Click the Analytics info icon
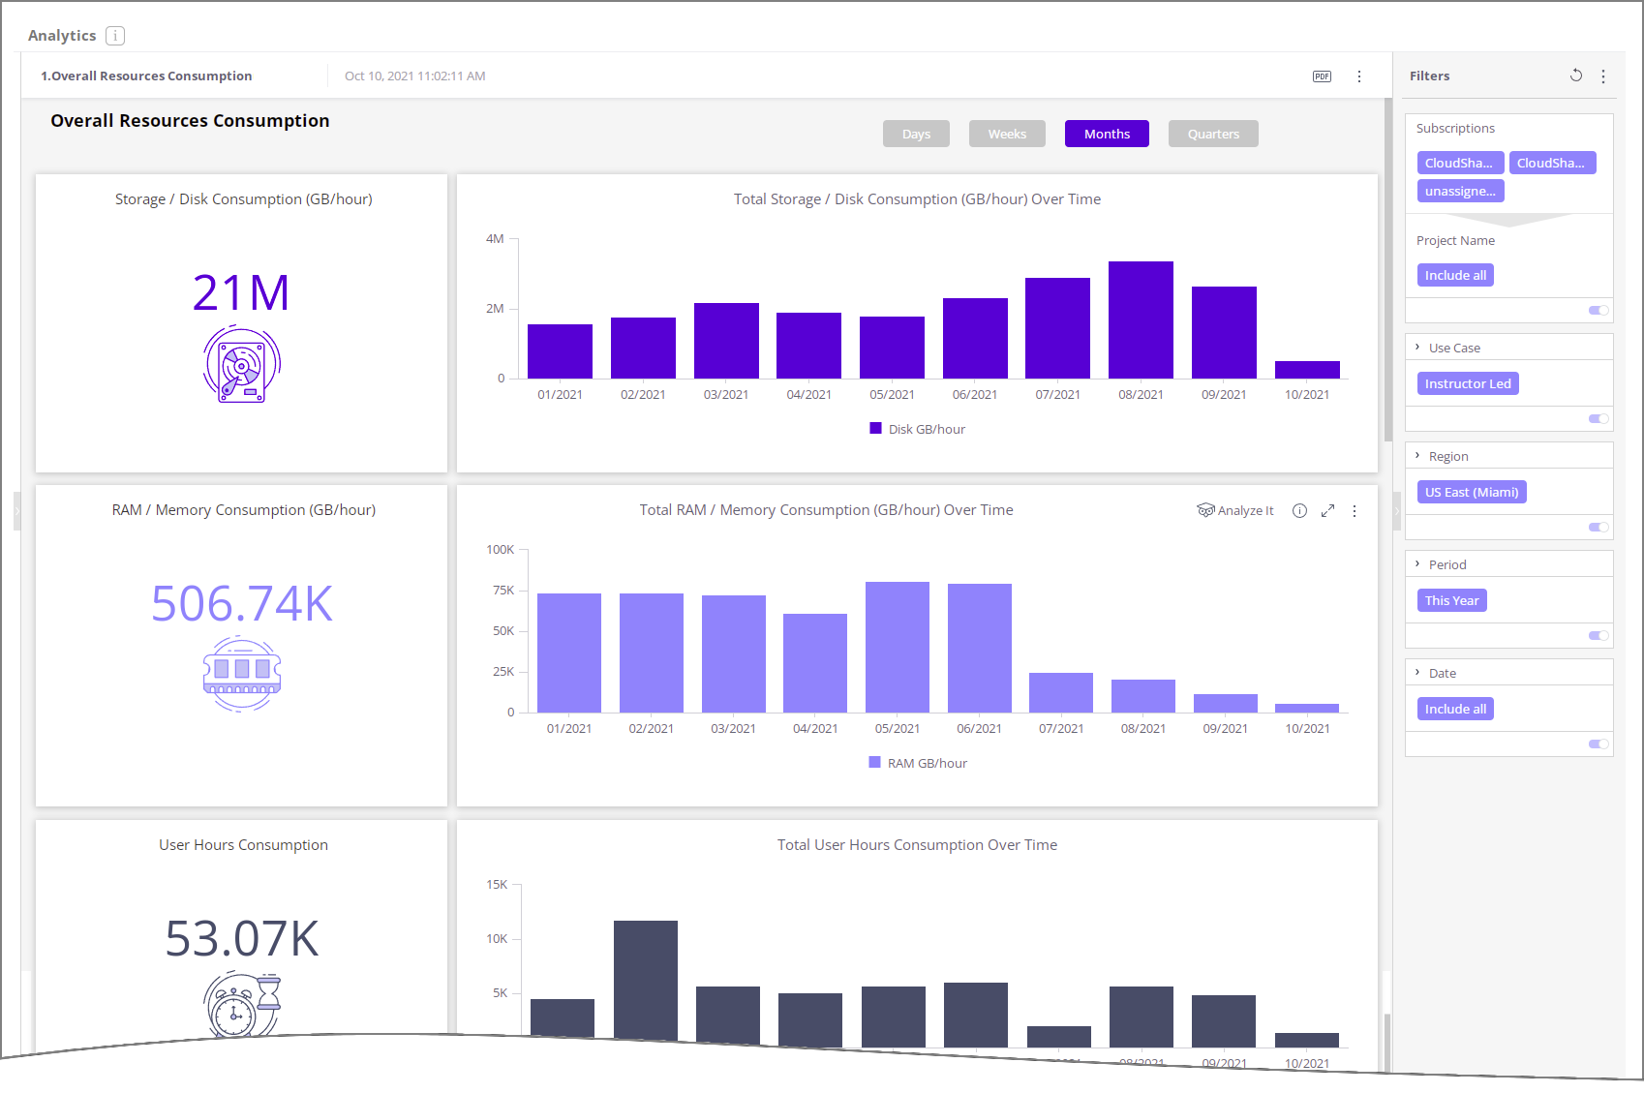The image size is (1644, 1093). (115, 36)
